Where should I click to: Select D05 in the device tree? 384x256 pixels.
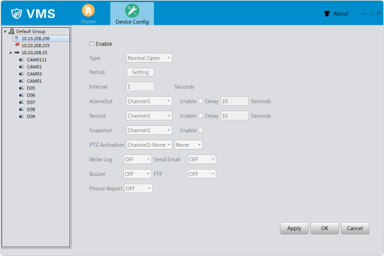pyautogui.click(x=31, y=88)
